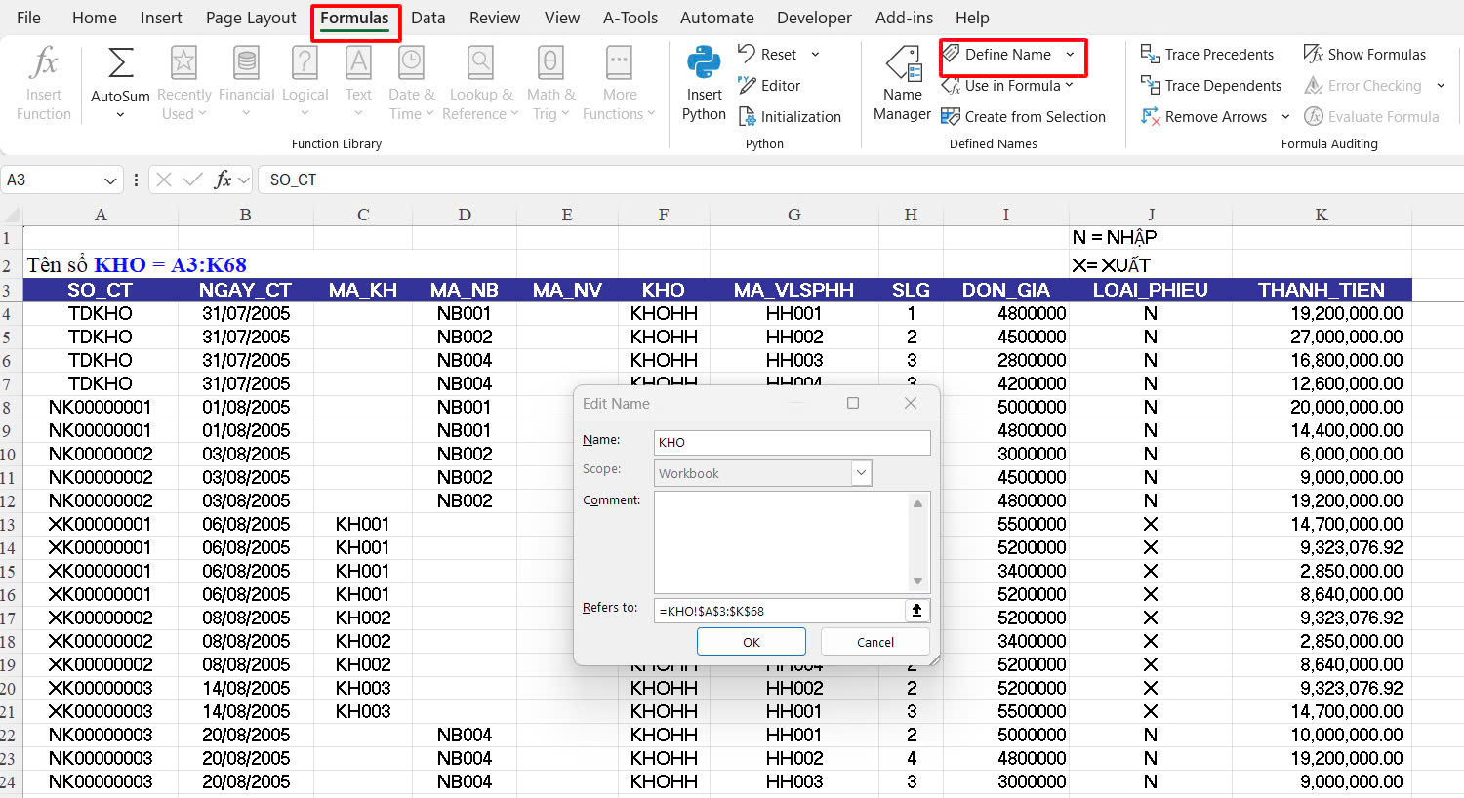Expand the Error Checking dropdown arrow

[x=1440, y=85]
